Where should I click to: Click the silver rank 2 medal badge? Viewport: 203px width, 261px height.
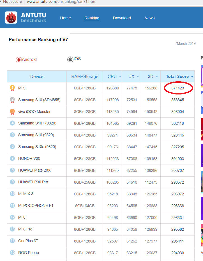(x=12, y=100)
